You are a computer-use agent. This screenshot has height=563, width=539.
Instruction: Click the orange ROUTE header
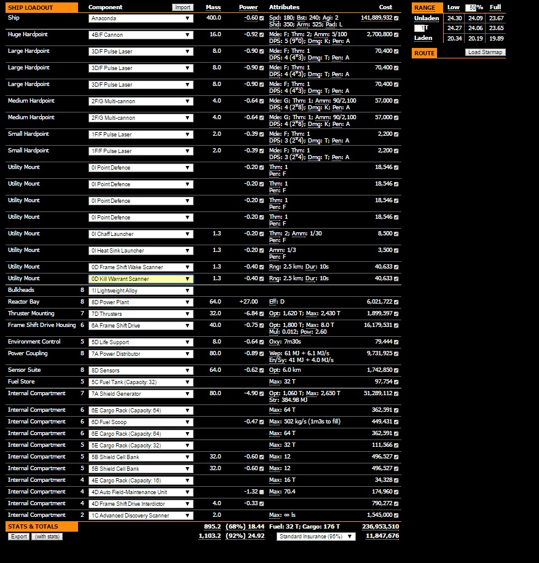(x=425, y=53)
